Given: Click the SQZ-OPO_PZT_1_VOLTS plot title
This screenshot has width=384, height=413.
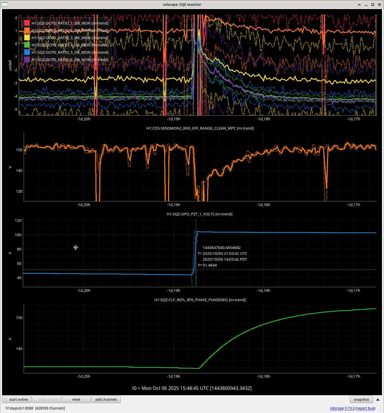Looking at the screenshot, I should (x=199, y=214).
